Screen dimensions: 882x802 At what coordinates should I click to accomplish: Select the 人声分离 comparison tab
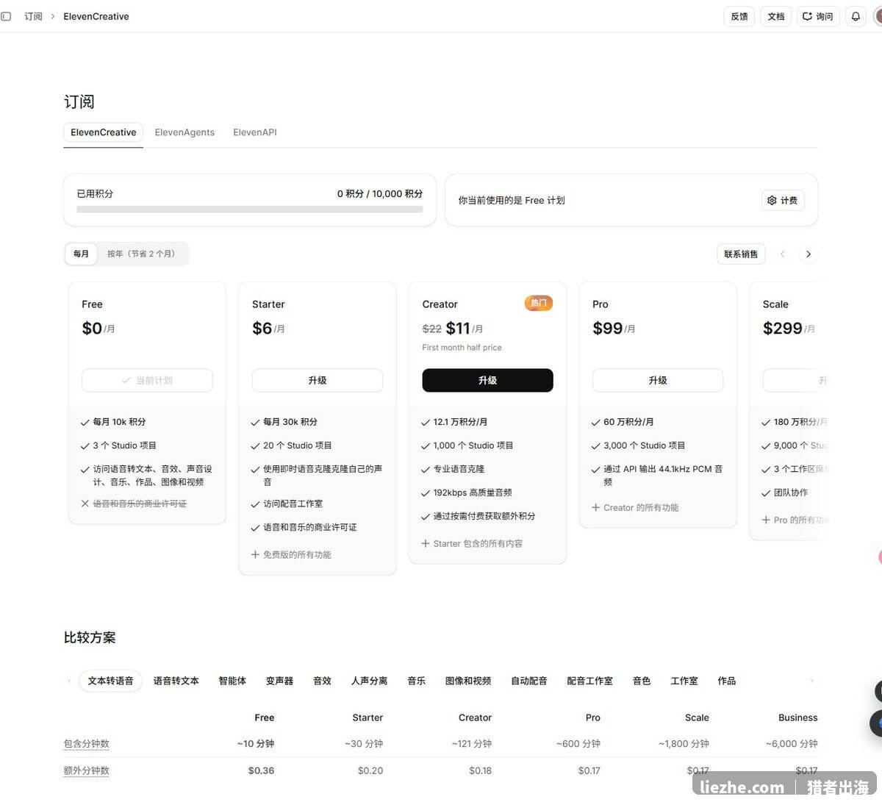point(369,681)
